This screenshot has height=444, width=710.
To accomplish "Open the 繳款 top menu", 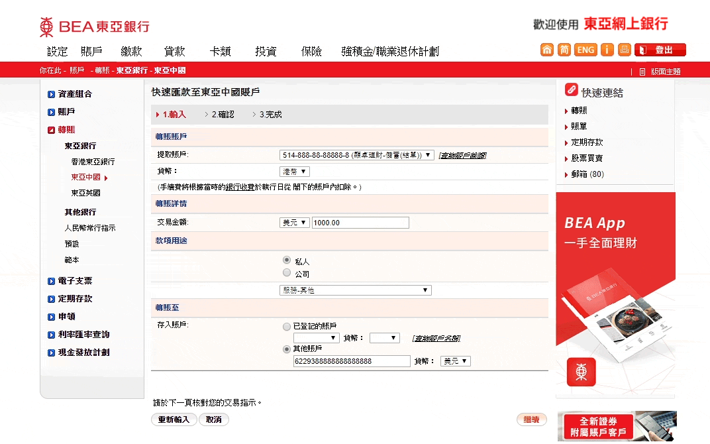I will 131,52.
